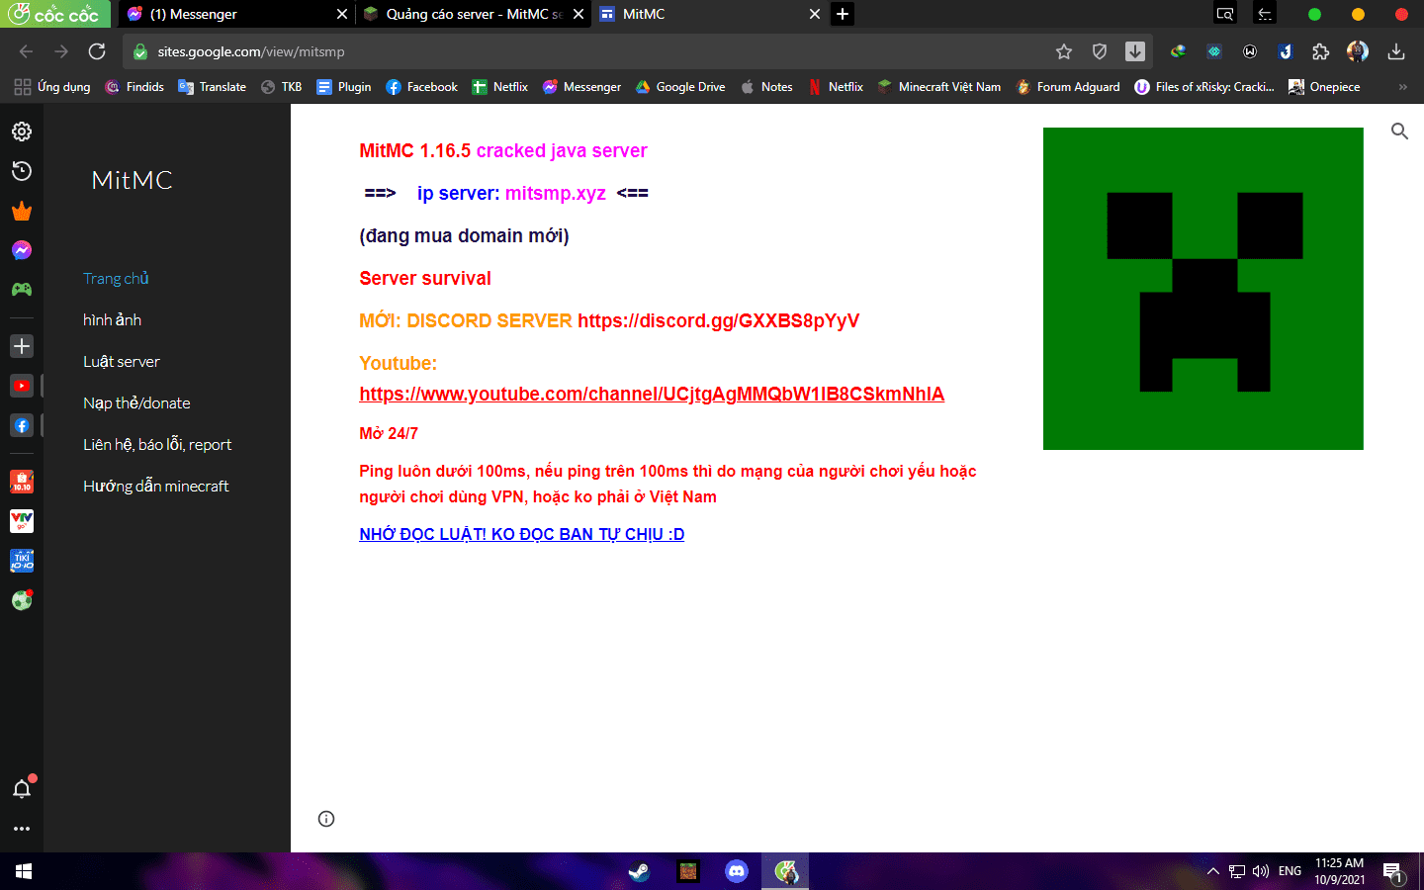1424x890 pixels.
Task: Click the green creeper face image
Action: [x=1203, y=289]
